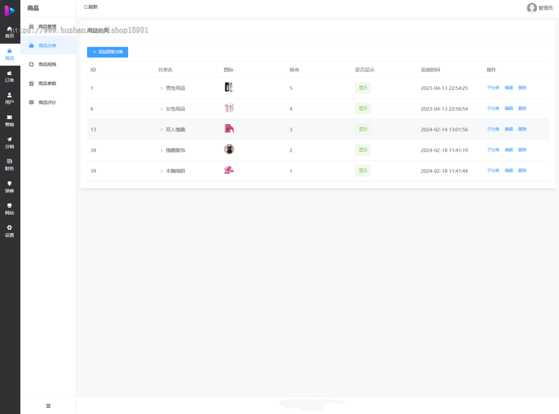
Task: Click 显示 tag for 男性用品
Action: (363, 88)
